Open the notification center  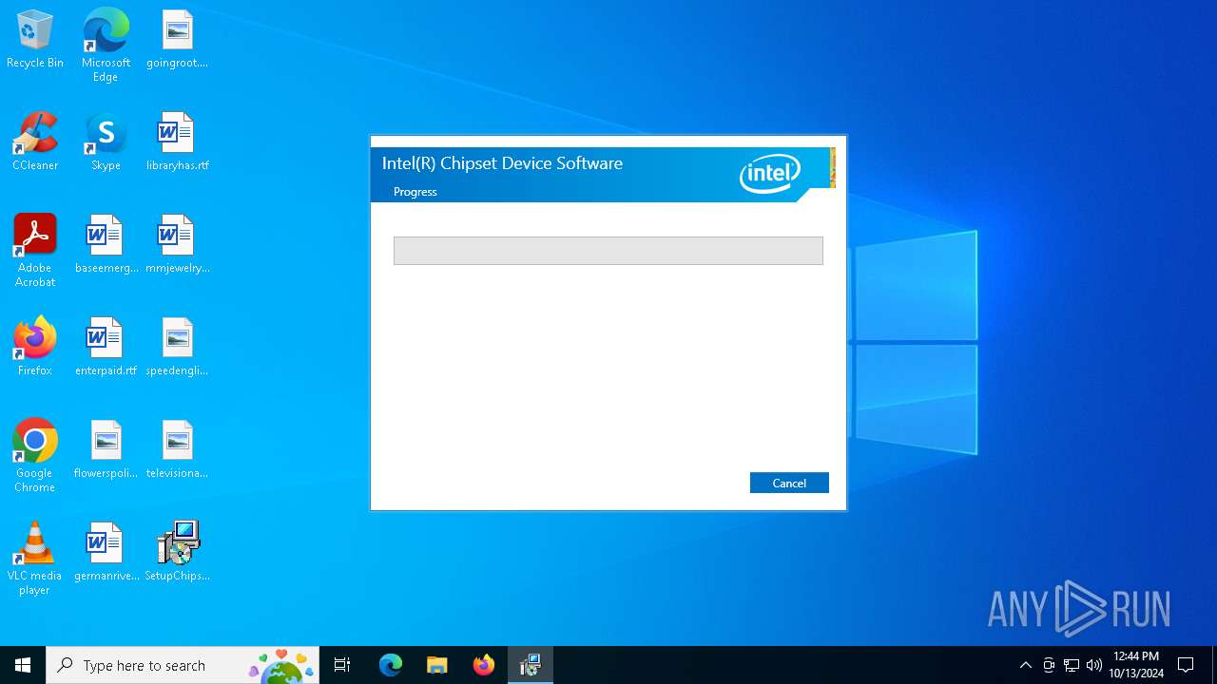1186,665
